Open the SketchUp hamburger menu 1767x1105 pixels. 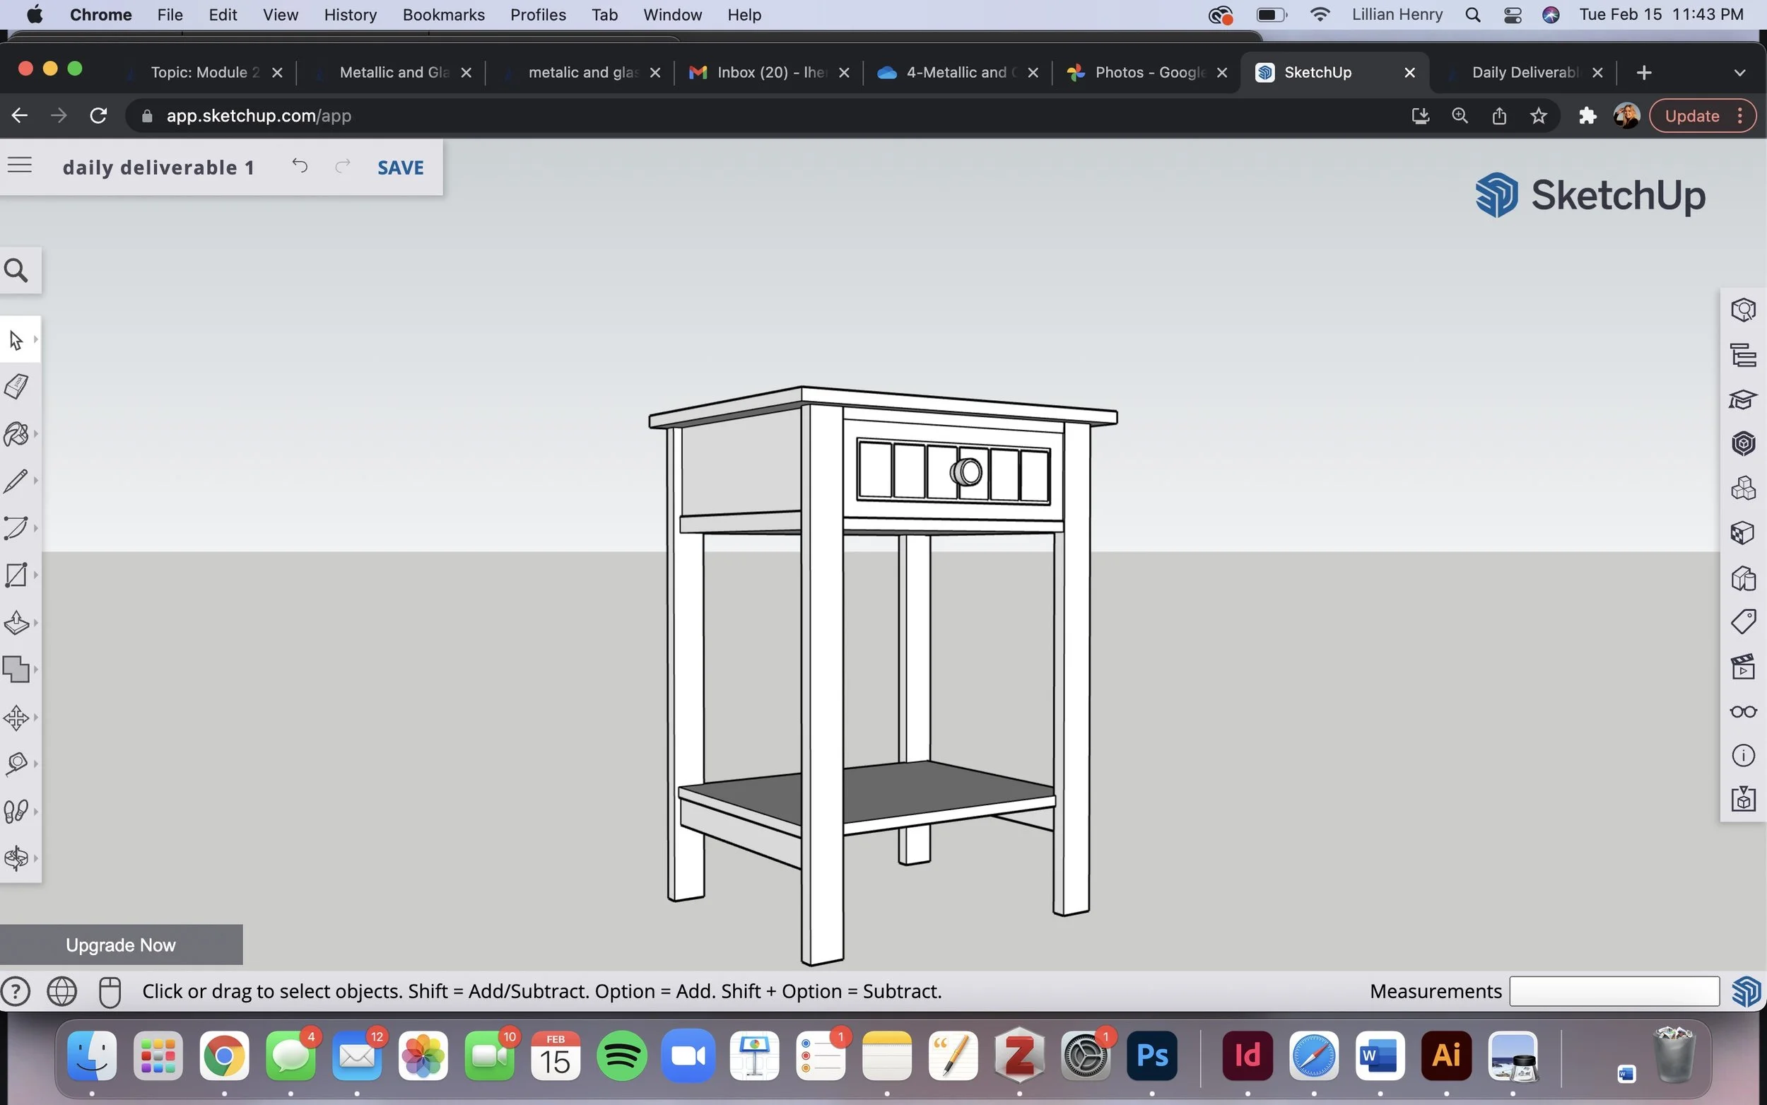[x=20, y=165]
